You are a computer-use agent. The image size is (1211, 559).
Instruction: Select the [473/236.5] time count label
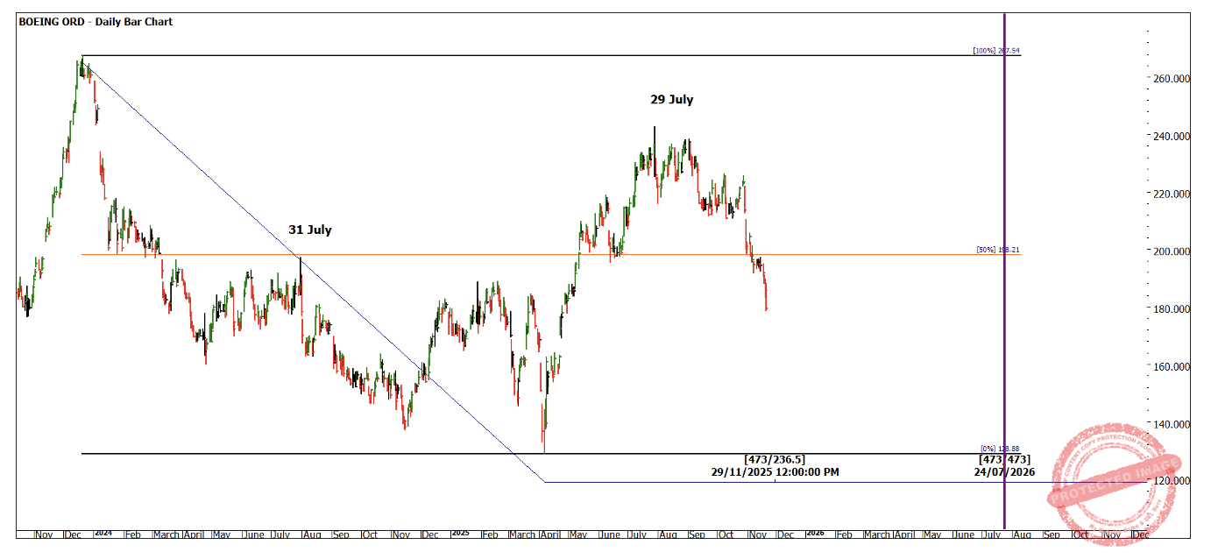point(775,459)
